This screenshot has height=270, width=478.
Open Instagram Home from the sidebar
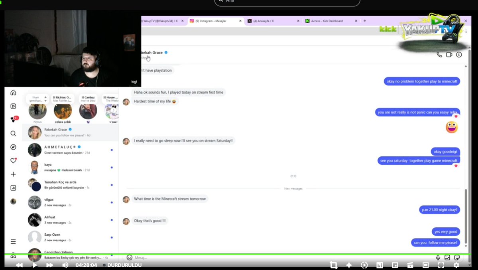click(x=13, y=93)
